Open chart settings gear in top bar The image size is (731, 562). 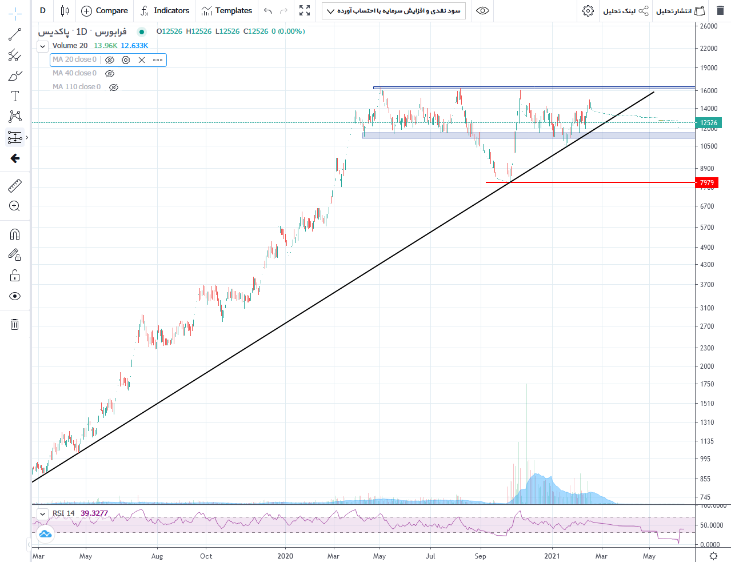click(588, 11)
